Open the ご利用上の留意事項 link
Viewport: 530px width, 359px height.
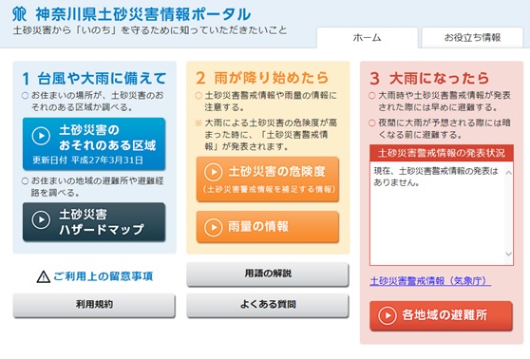coord(104,276)
